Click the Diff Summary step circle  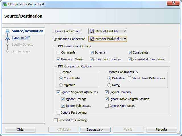click(x=8, y=51)
